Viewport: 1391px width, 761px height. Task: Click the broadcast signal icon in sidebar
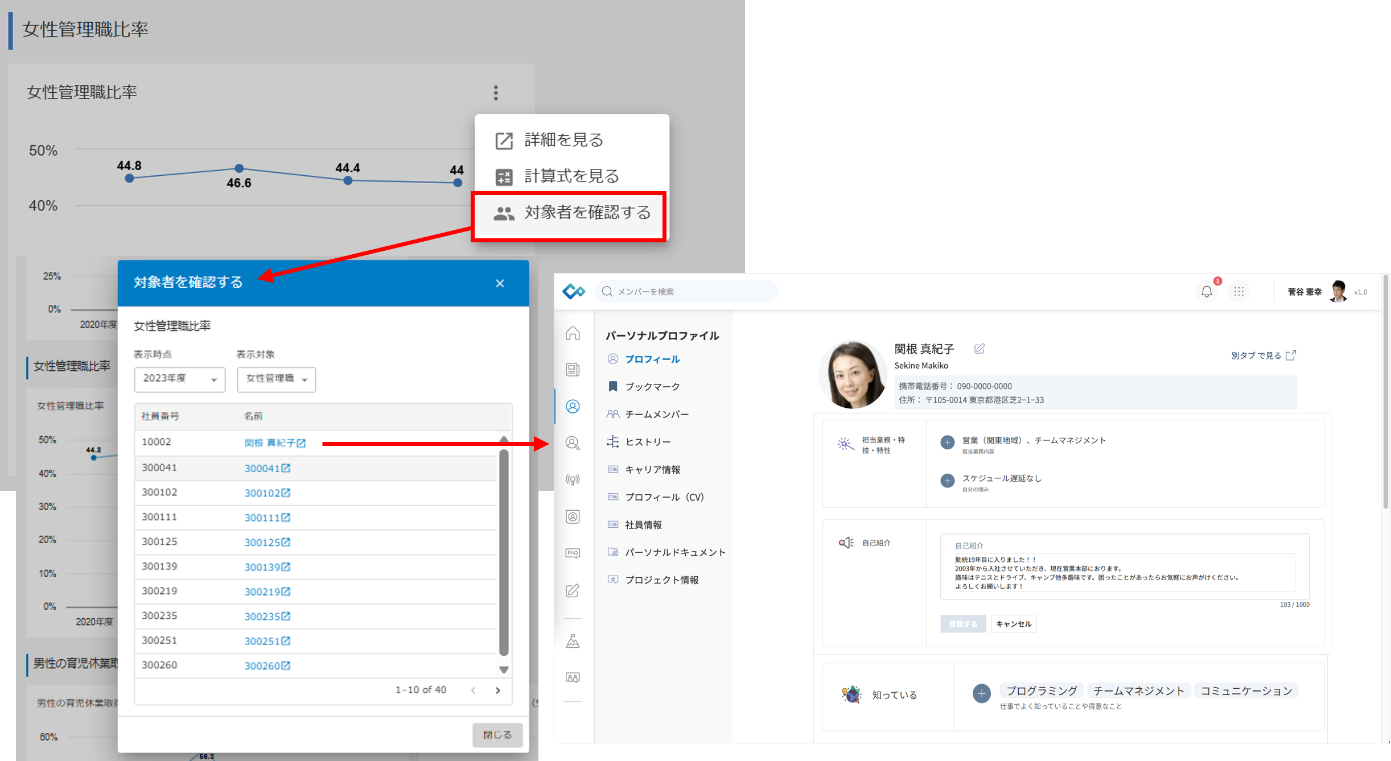pyautogui.click(x=573, y=480)
